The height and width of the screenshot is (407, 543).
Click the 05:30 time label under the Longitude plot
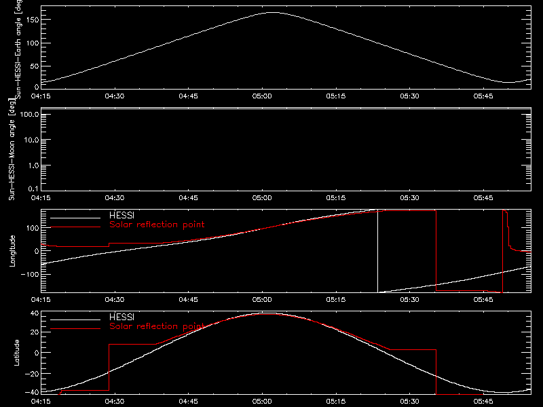click(x=410, y=299)
